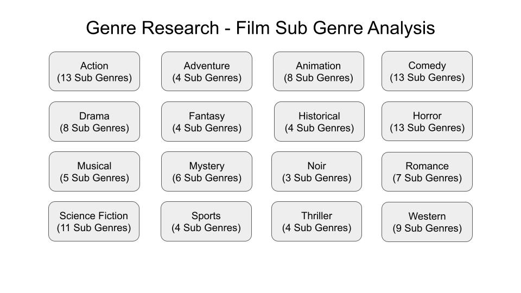This screenshot has height=293, width=521.
Task: Click the Fantasy genre card
Action: click(207, 122)
